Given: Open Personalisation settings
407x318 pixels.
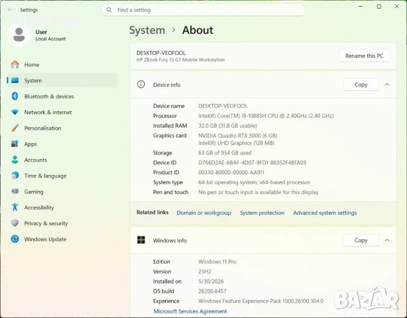Looking at the screenshot, I should coord(62,128).
